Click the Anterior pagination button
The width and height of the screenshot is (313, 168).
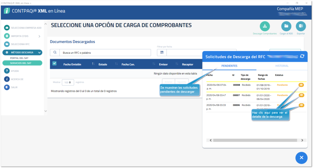[168, 82]
